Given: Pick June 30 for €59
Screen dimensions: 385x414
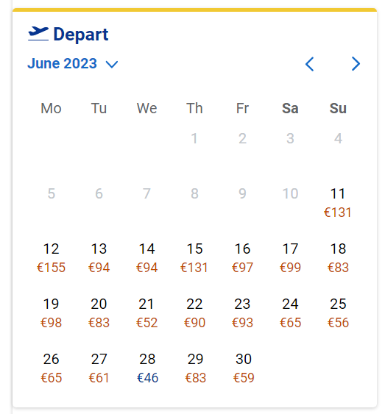Looking at the screenshot, I should [x=244, y=368].
